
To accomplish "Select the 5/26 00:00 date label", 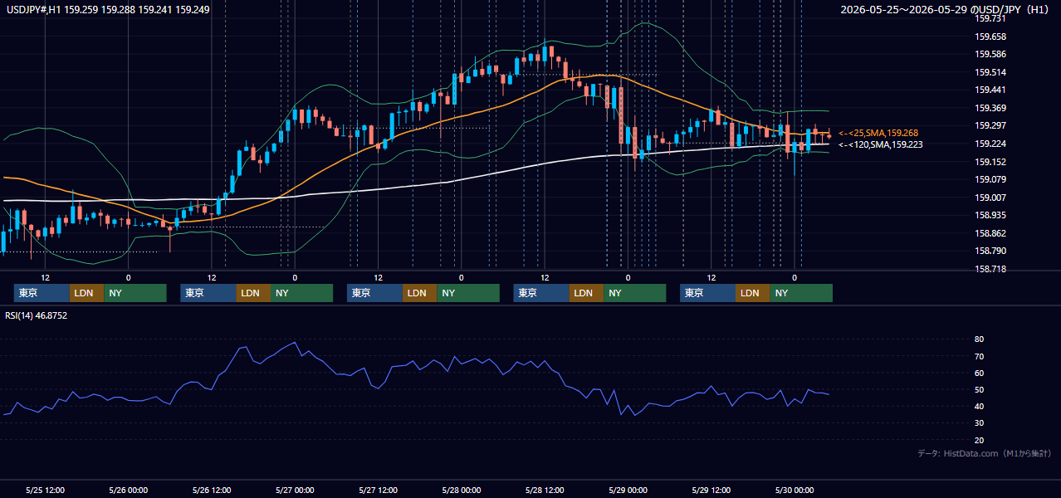I will pyautogui.click(x=129, y=490).
